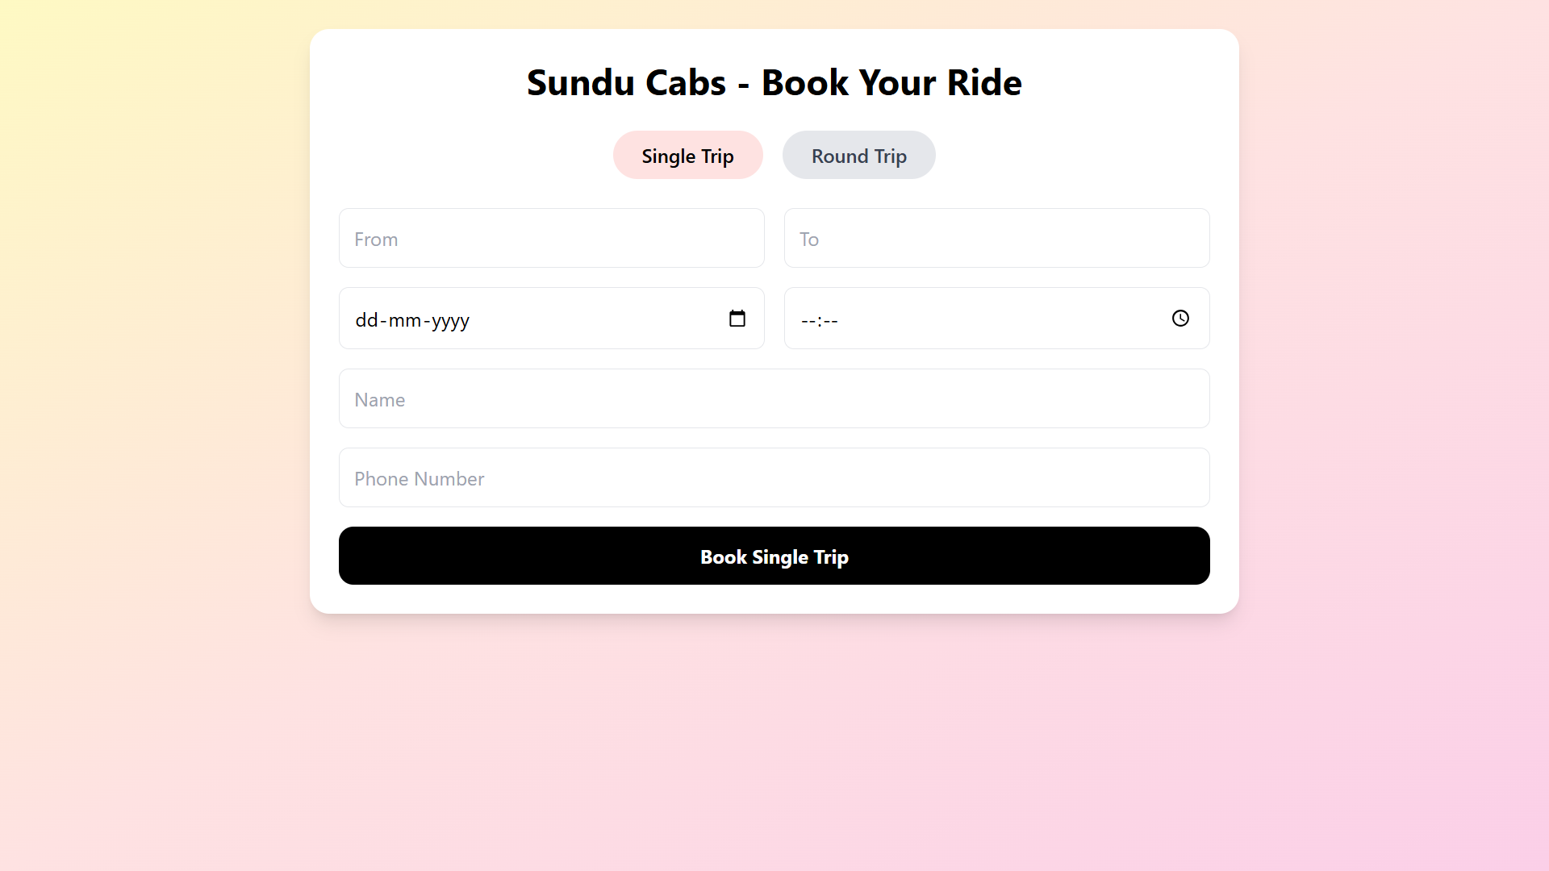1549x871 pixels.
Task: Focus the To destination field
Action: click(x=996, y=239)
